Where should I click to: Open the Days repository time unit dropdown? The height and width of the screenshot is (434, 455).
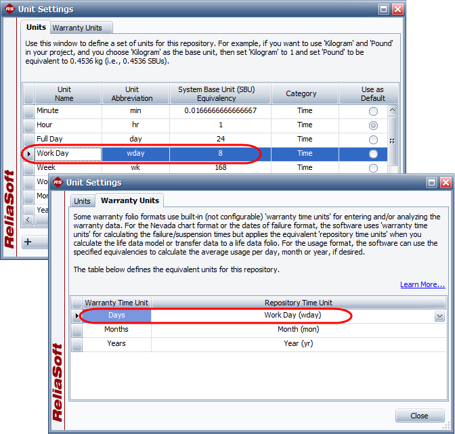pyautogui.click(x=439, y=316)
